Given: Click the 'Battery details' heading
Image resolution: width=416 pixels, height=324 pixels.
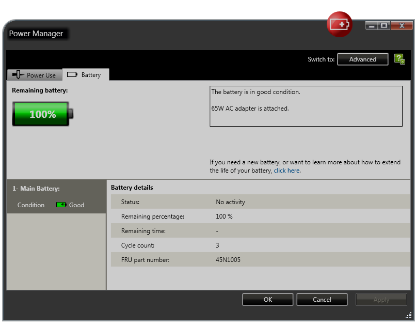Looking at the screenshot, I should click(132, 188).
